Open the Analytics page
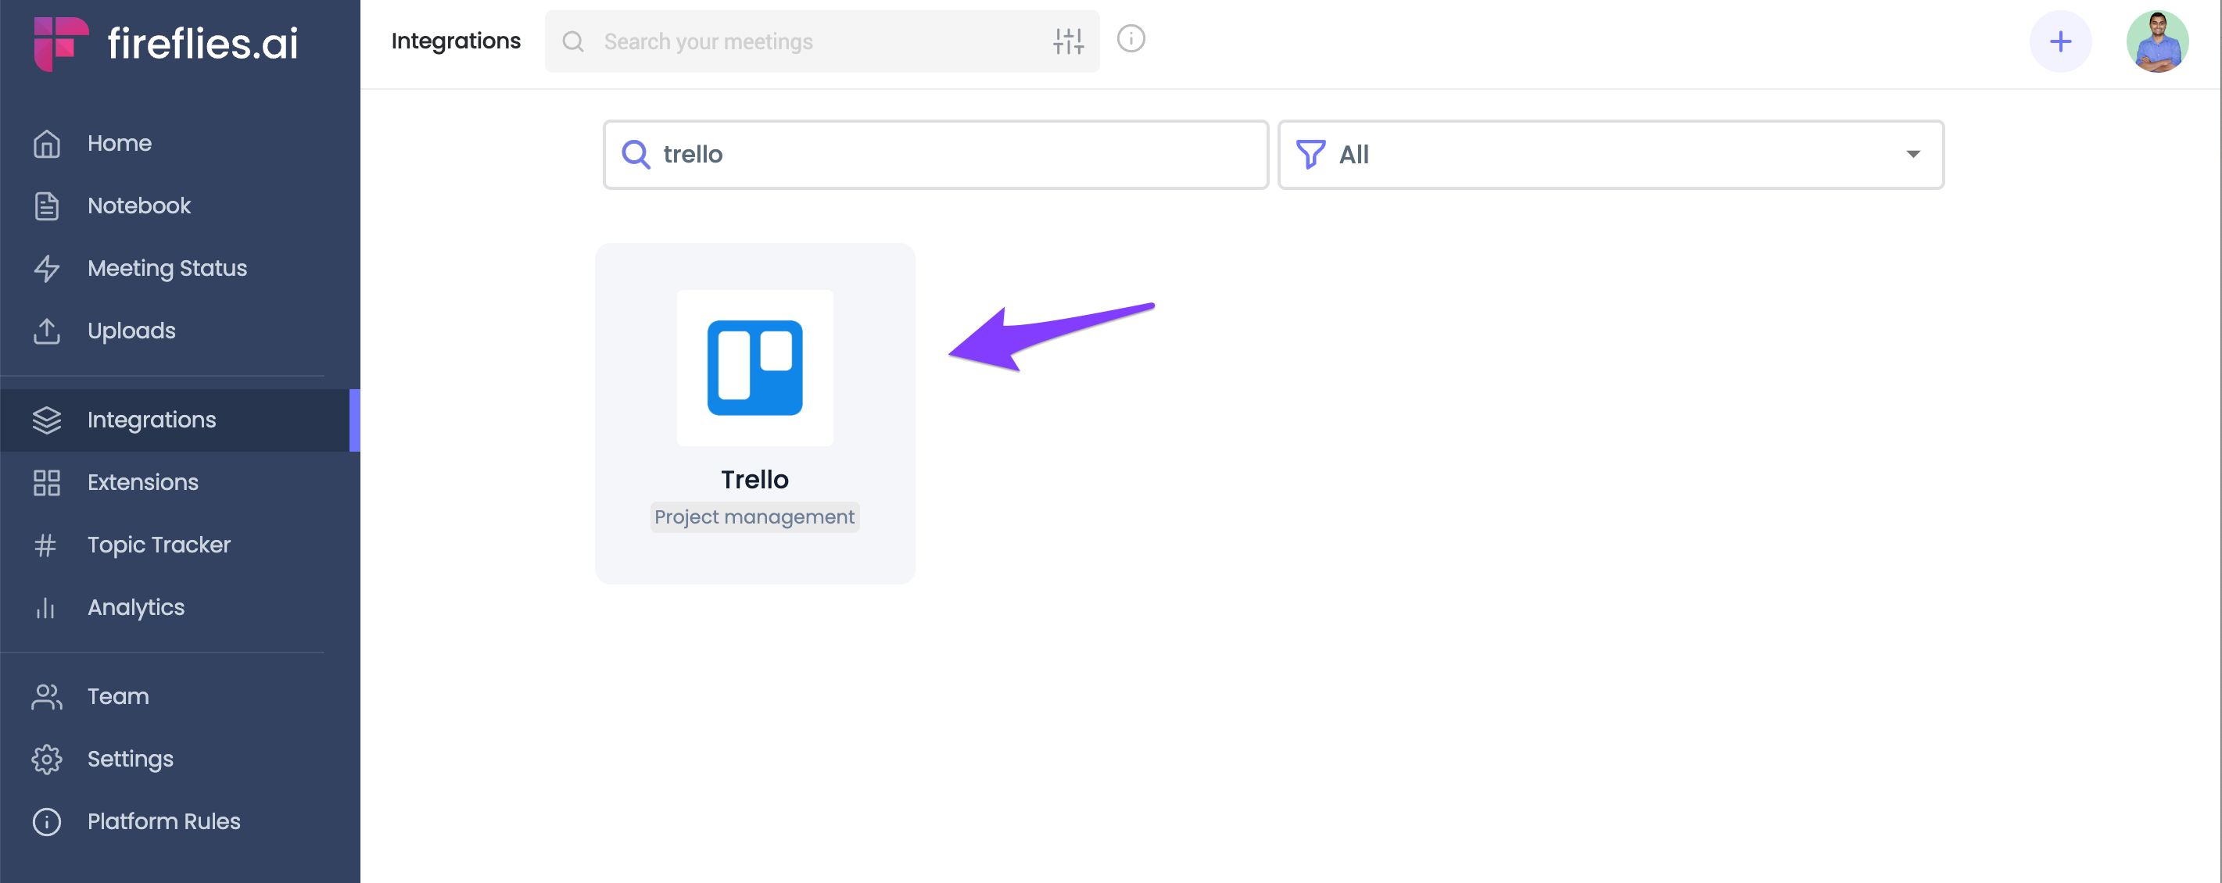The height and width of the screenshot is (883, 2222). click(x=136, y=607)
